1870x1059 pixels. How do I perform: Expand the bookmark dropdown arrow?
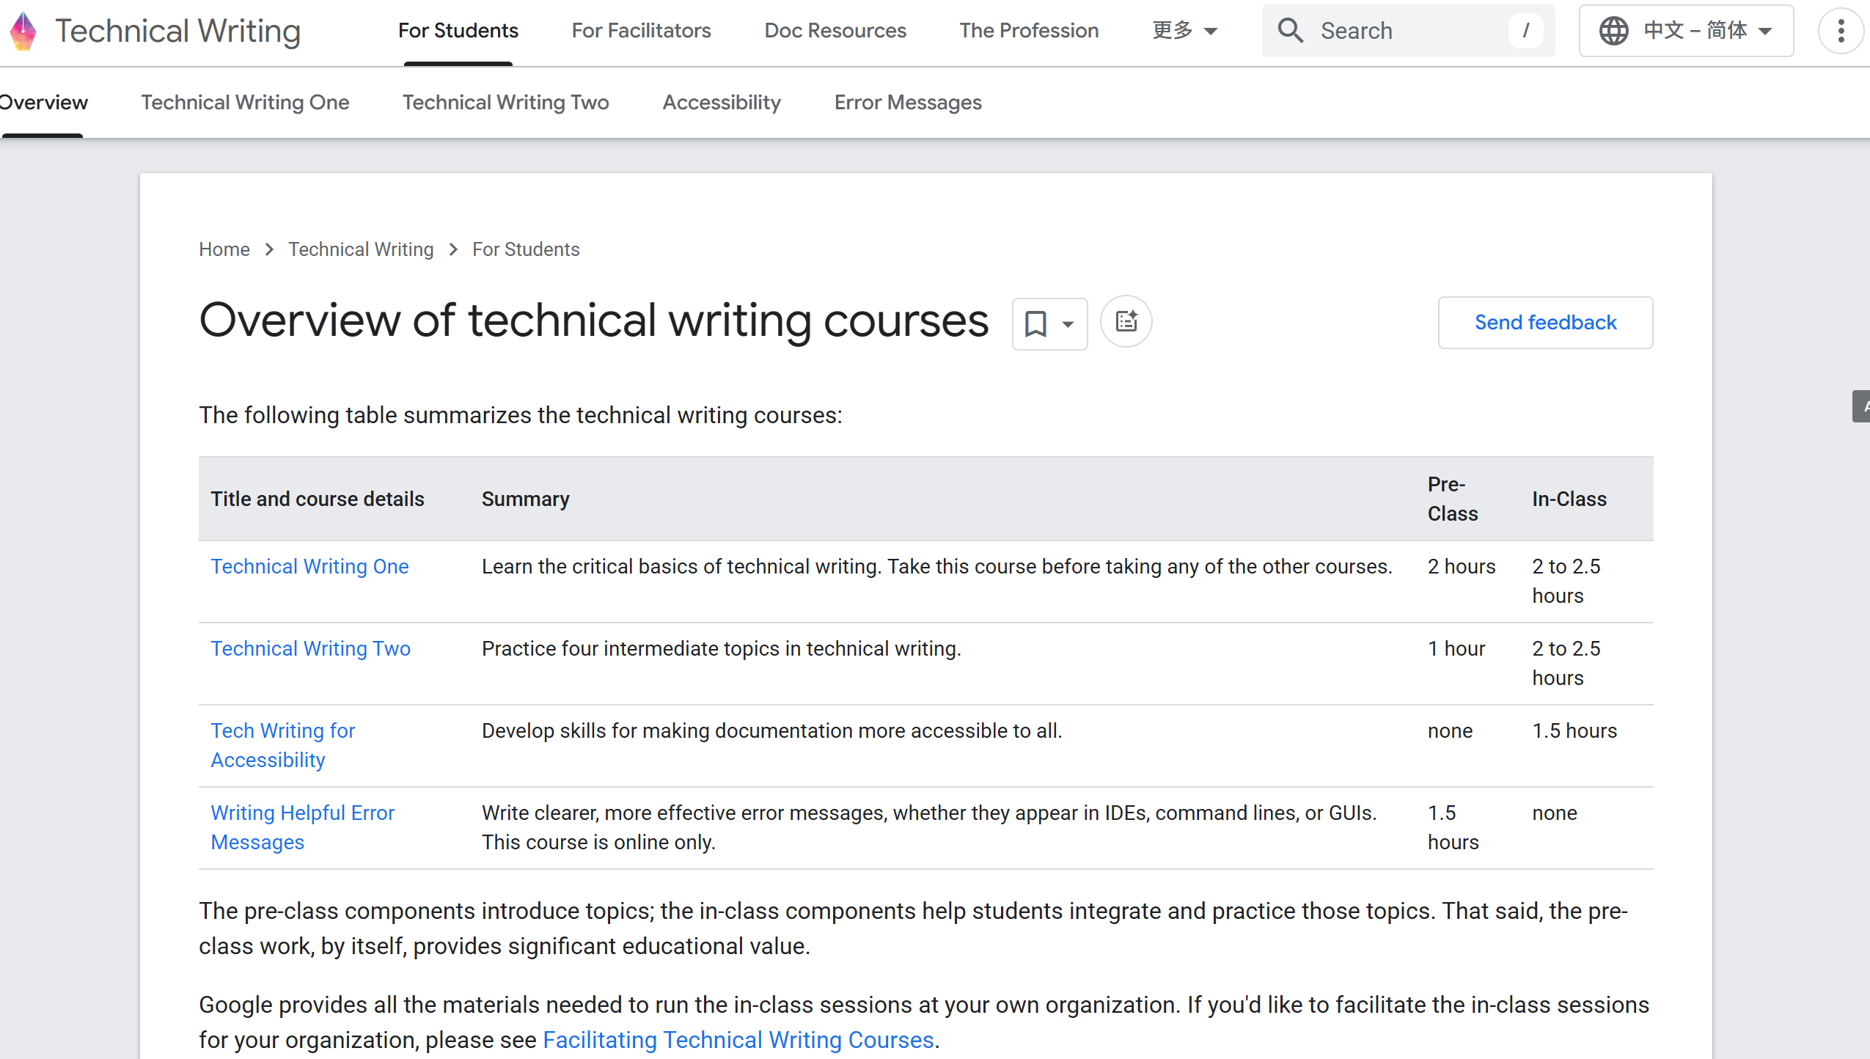tap(1068, 324)
